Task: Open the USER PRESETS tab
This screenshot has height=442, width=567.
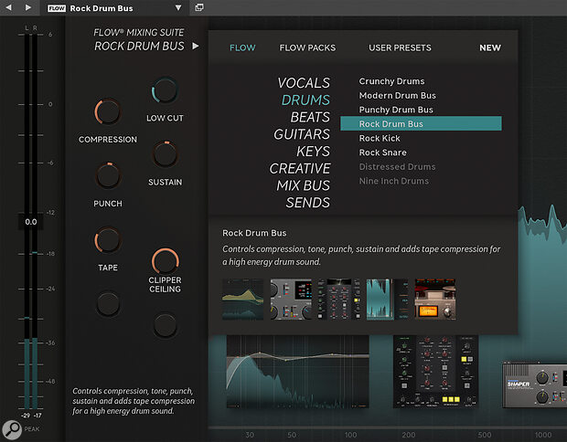Action: tap(400, 47)
